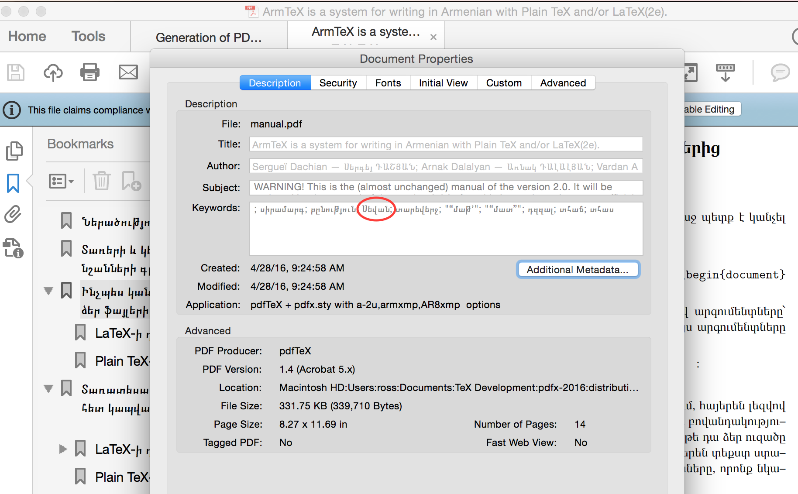
Task: Open the page thumbnails panel icon
Action: pos(14,151)
